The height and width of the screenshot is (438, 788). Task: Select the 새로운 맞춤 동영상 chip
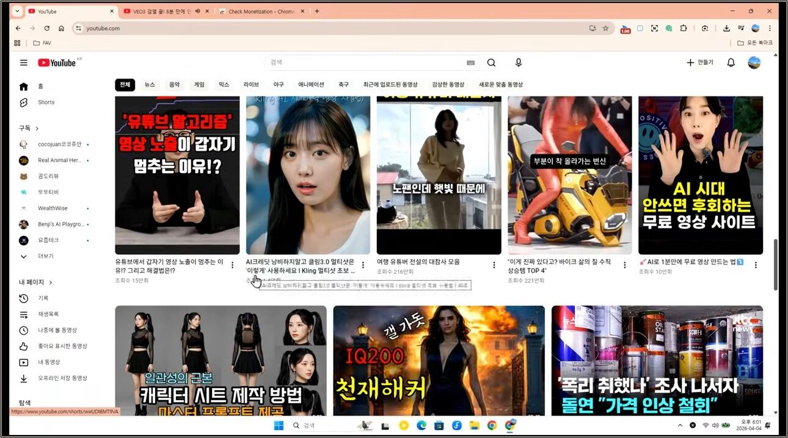[501, 85]
